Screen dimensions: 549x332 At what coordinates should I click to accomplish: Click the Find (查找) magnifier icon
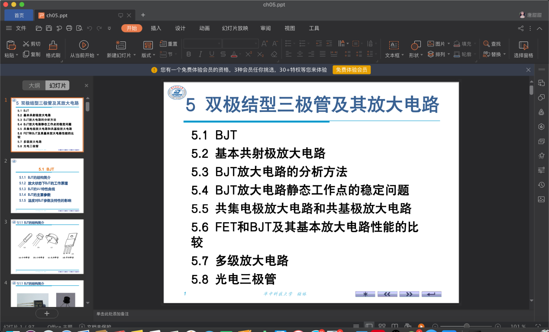tap(486, 44)
